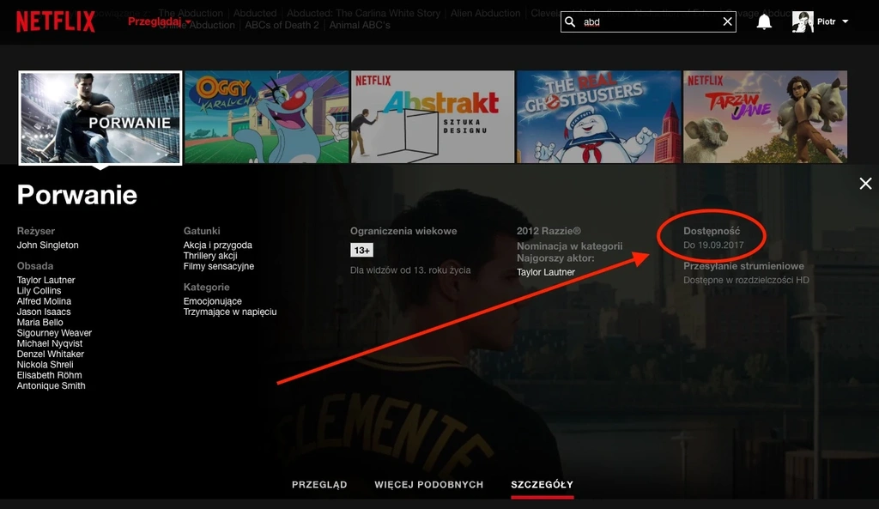The image size is (879, 509).
Task: Focus the search field containing abd
Action: click(649, 21)
